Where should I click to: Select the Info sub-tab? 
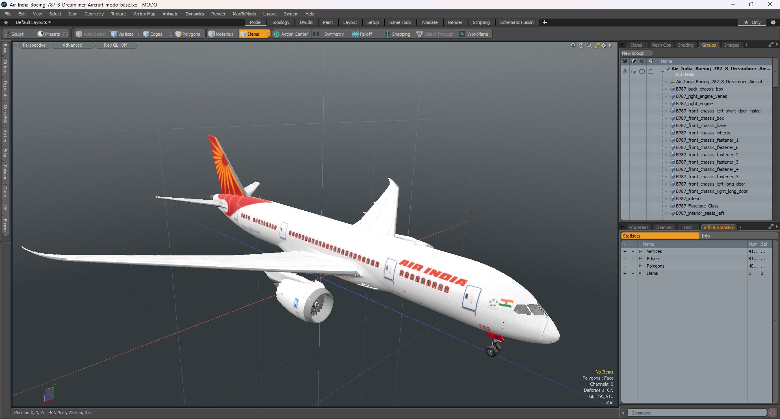click(x=738, y=236)
